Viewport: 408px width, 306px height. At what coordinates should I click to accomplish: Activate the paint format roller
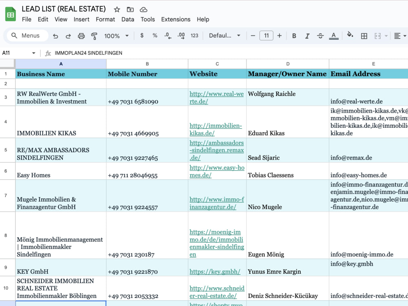[x=94, y=36]
